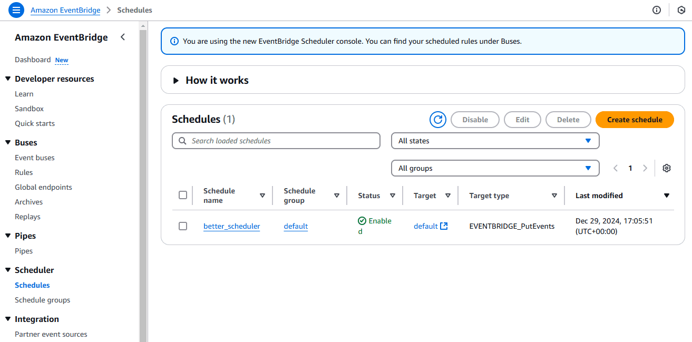Open Archives in the sidebar

pyautogui.click(x=29, y=202)
